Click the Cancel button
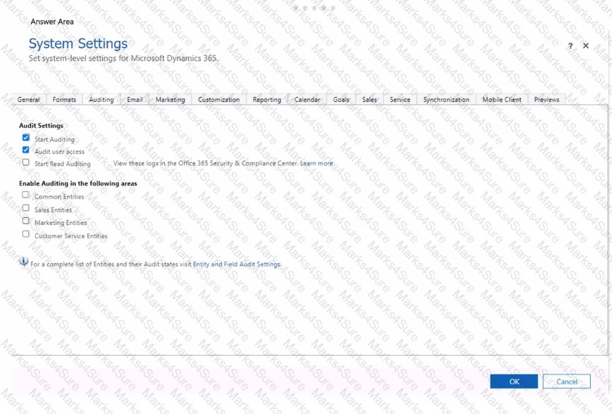 pyautogui.click(x=566, y=381)
